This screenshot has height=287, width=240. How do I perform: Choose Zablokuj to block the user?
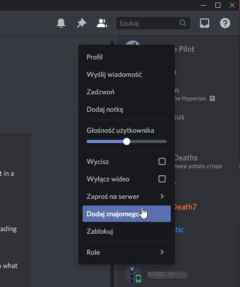click(x=127, y=231)
